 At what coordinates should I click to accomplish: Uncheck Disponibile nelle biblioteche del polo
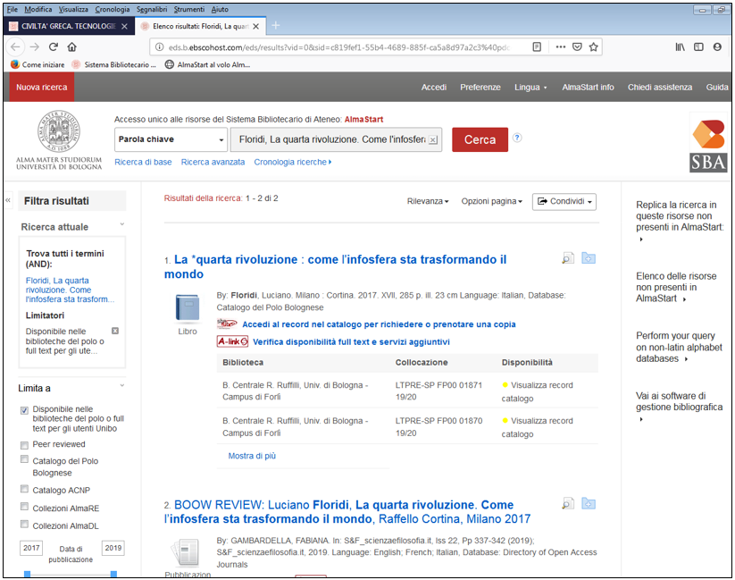pos(25,410)
